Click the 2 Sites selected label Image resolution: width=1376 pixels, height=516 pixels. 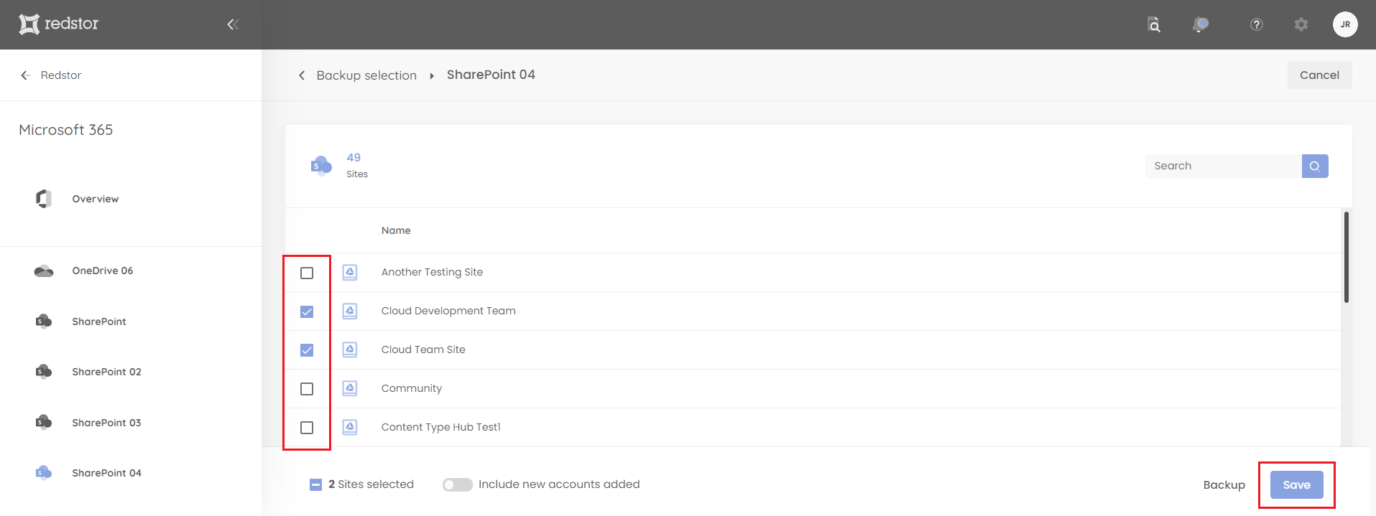pyautogui.click(x=371, y=484)
